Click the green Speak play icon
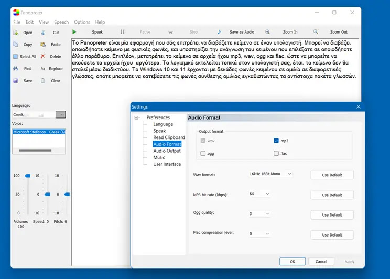The width and height of the screenshot is (390, 279). pos(74,31)
